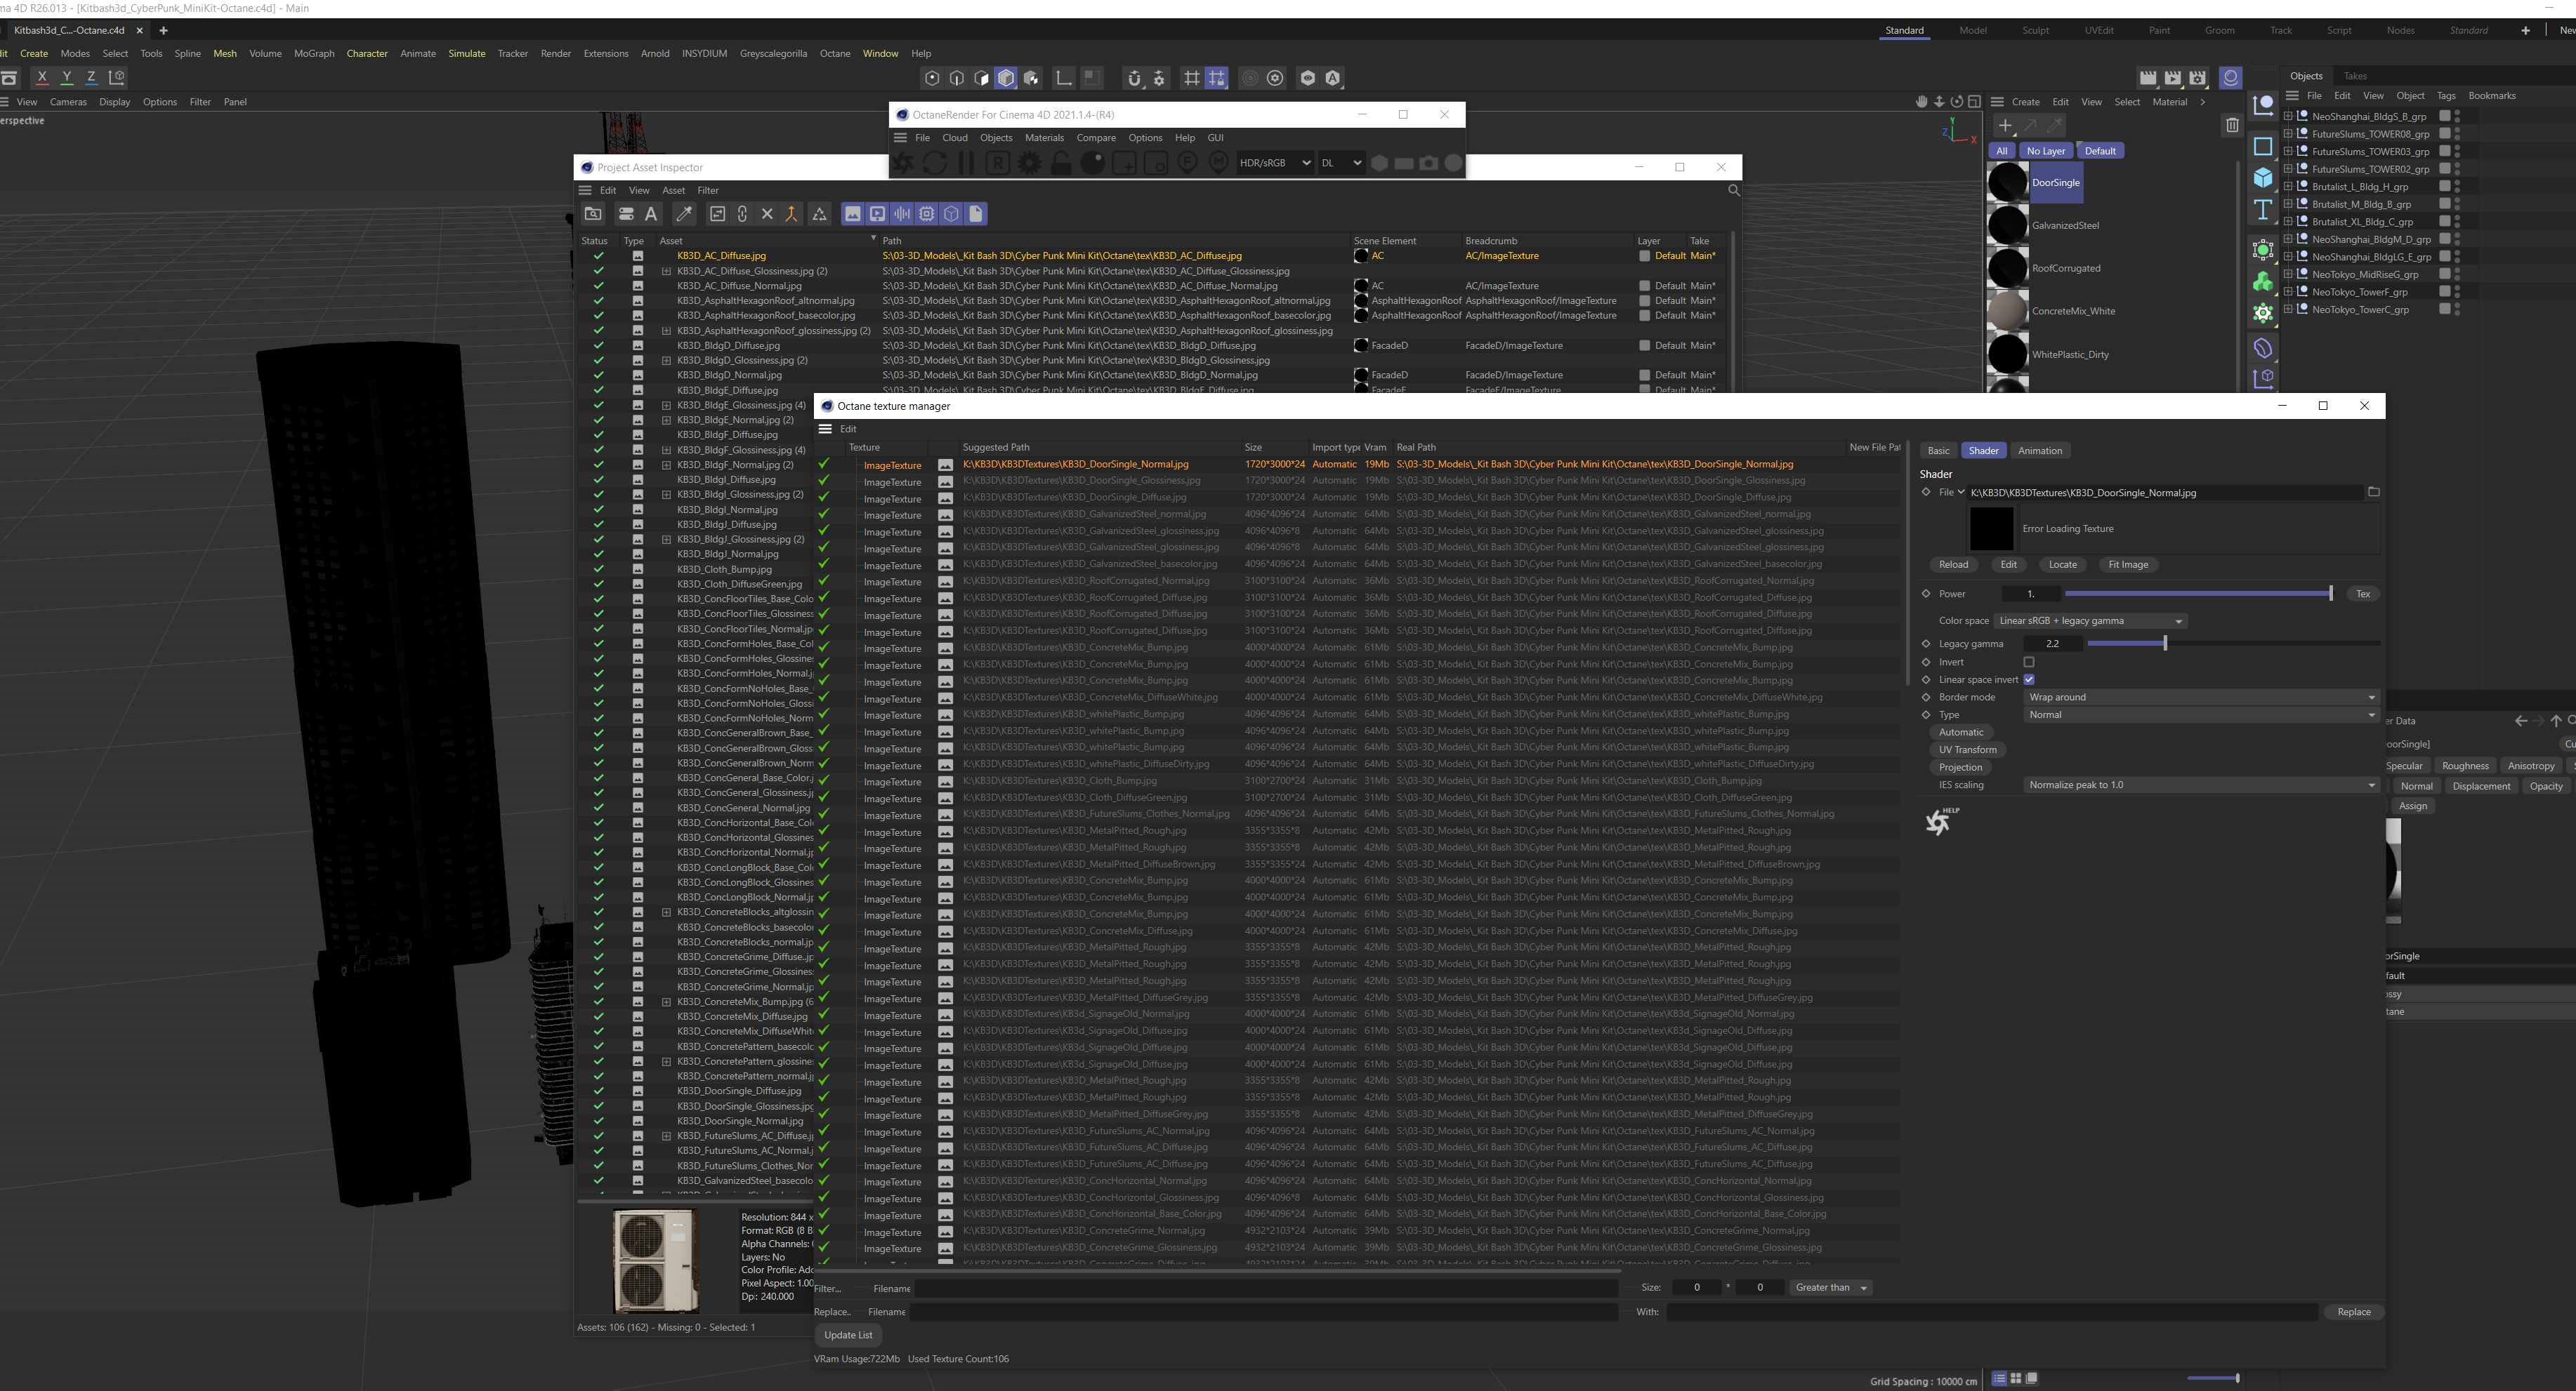Click the Octane restart render icon
This screenshot has height=1391, width=2576.
(935, 163)
